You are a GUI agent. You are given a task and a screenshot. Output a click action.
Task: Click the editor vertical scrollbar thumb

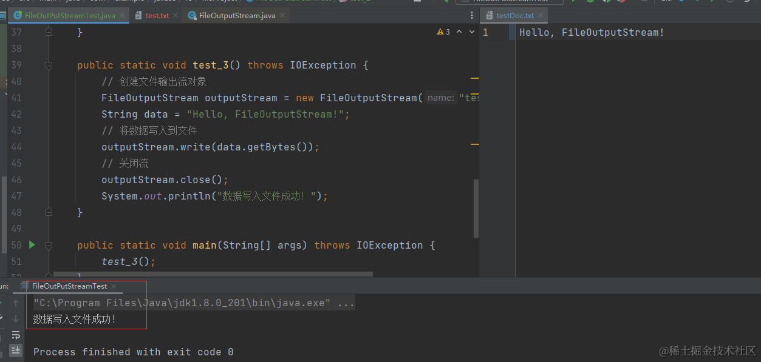(x=476, y=208)
